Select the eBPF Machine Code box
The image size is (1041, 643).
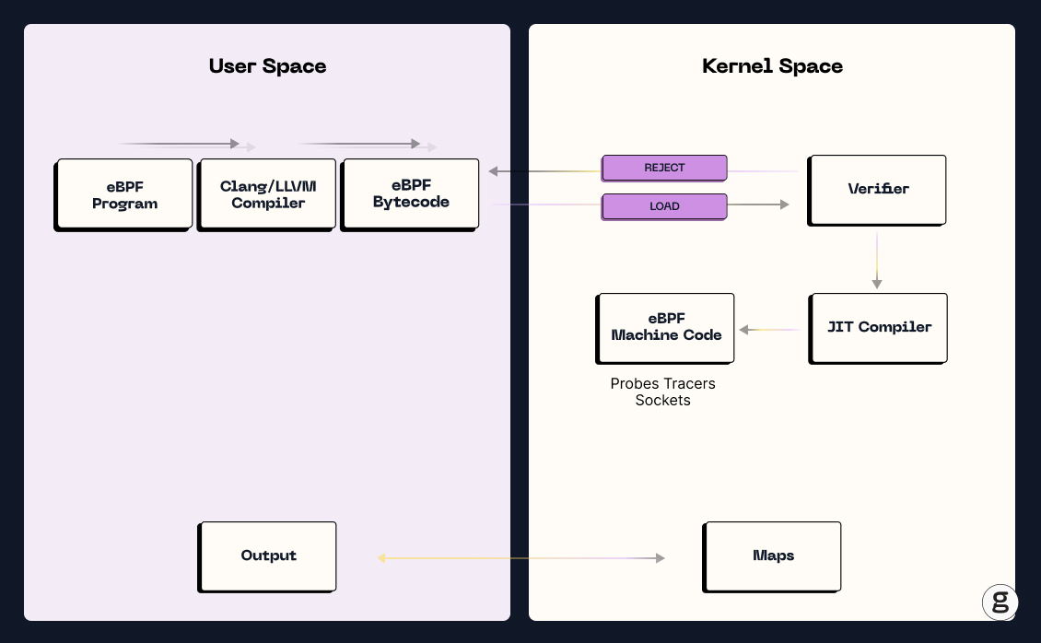665,329
